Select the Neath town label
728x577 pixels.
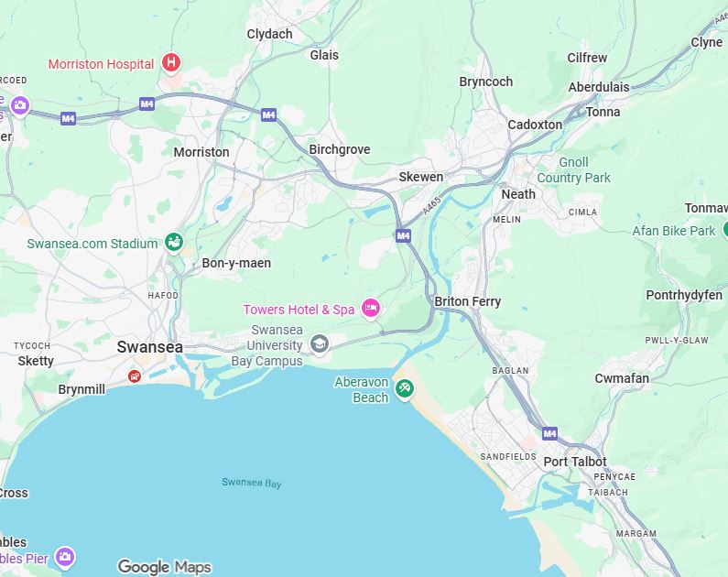pos(518,194)
